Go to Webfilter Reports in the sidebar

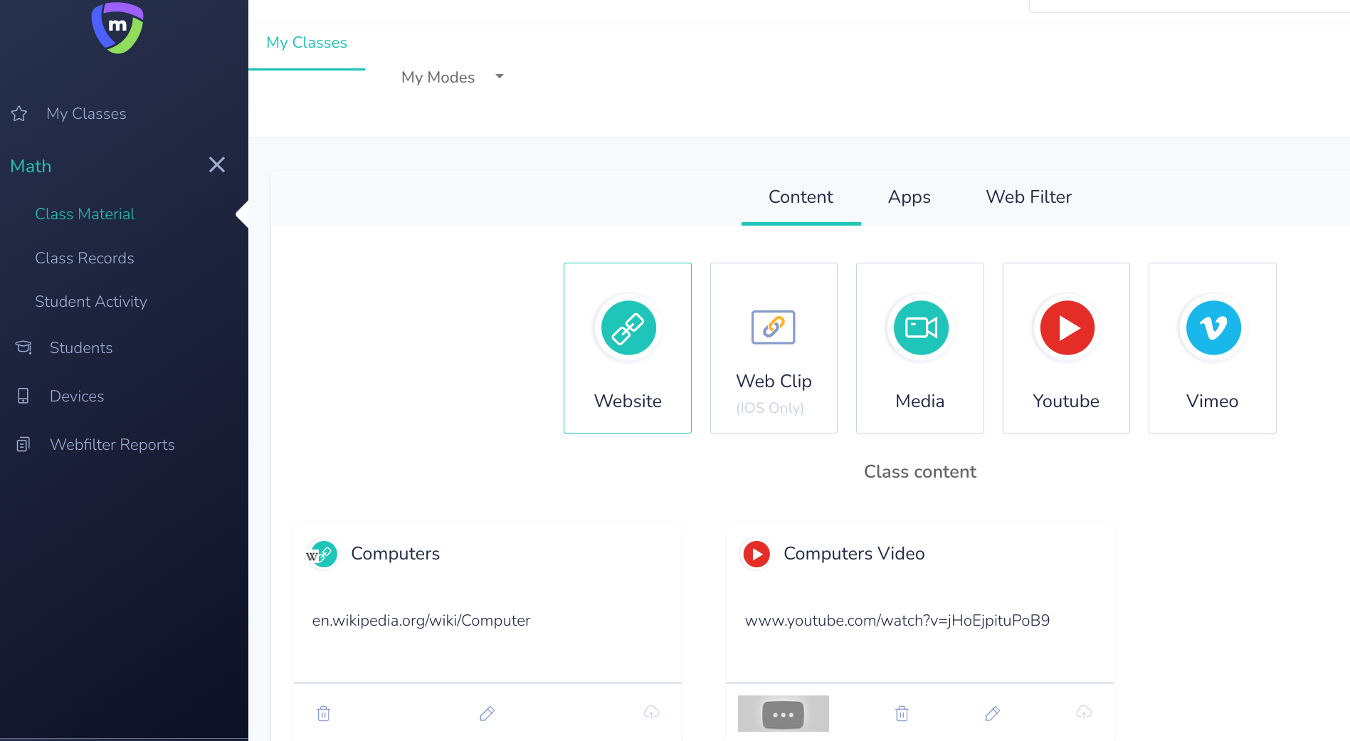(112, 445)
